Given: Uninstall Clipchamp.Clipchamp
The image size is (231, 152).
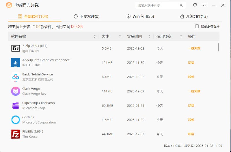Looking at the screenshot, I should pos(191,105).
